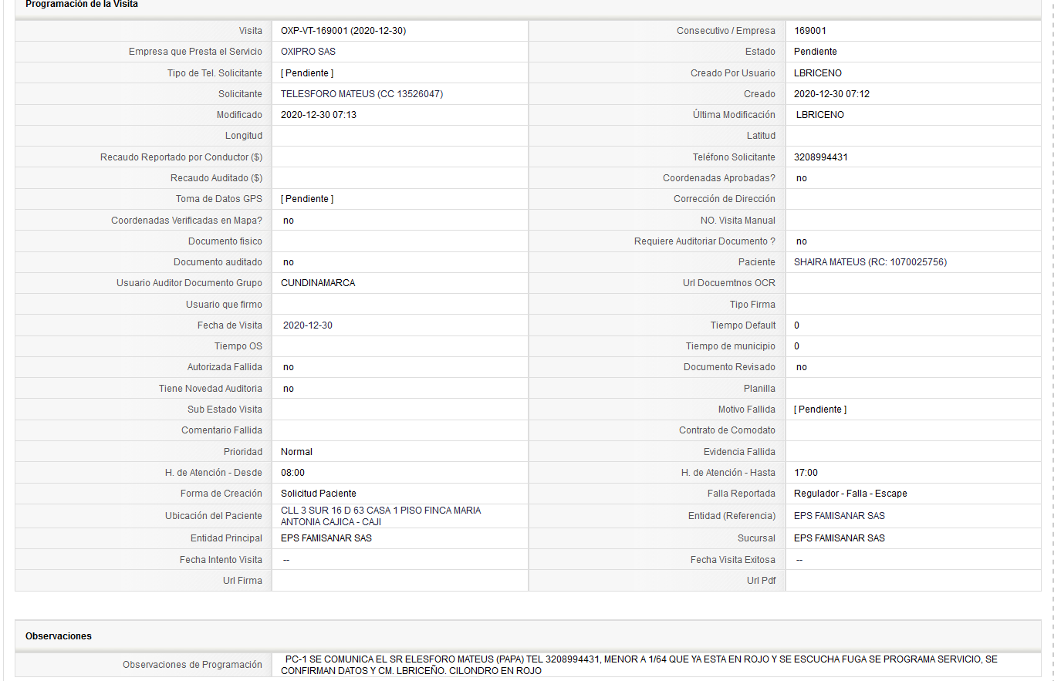Select Forma de Creación value Solicitud Paciente
1061x681 pixels.
point(319,494)
